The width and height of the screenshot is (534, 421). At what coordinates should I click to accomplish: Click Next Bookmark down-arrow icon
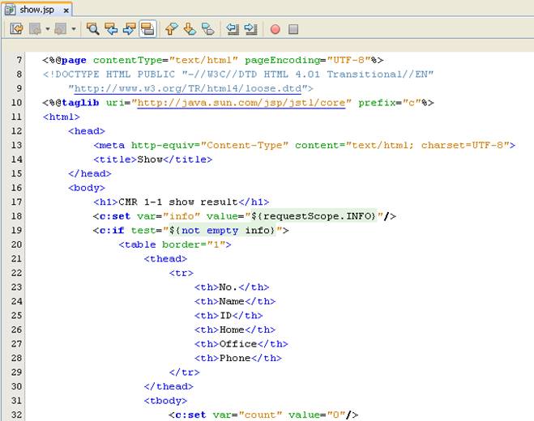pos(190,29)
